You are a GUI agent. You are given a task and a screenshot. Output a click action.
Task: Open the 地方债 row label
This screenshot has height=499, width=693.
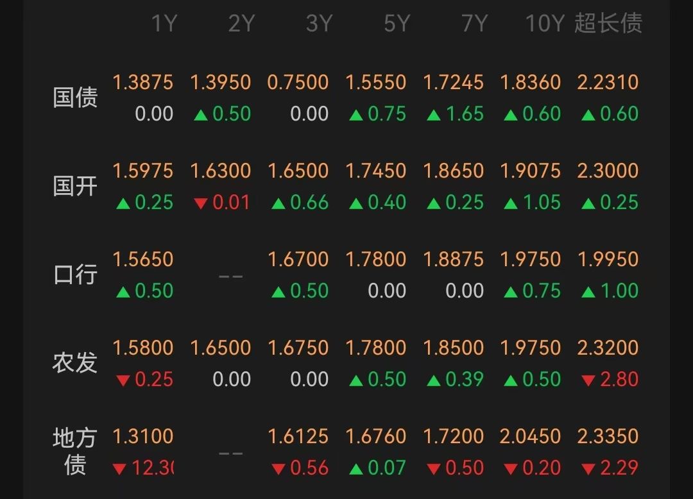point(75,452)
